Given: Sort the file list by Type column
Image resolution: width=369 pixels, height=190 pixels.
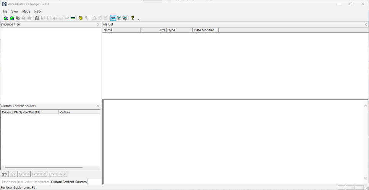Looking at the screenshot, I should click(180, 30).
